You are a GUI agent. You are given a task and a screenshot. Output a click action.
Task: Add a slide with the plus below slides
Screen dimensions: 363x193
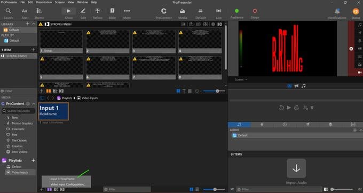42,91
